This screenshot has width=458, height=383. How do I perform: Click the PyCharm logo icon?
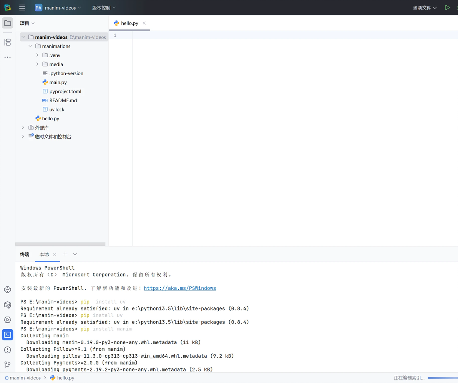[x=8, y=8]
